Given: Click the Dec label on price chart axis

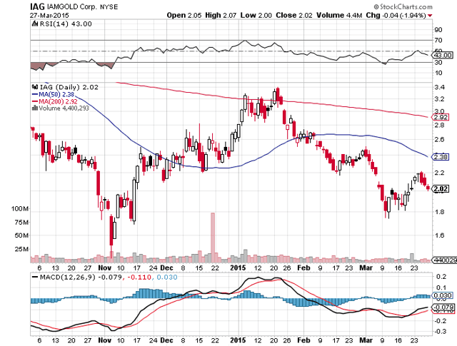Looking at the screenshot, I should click(166, 268).
